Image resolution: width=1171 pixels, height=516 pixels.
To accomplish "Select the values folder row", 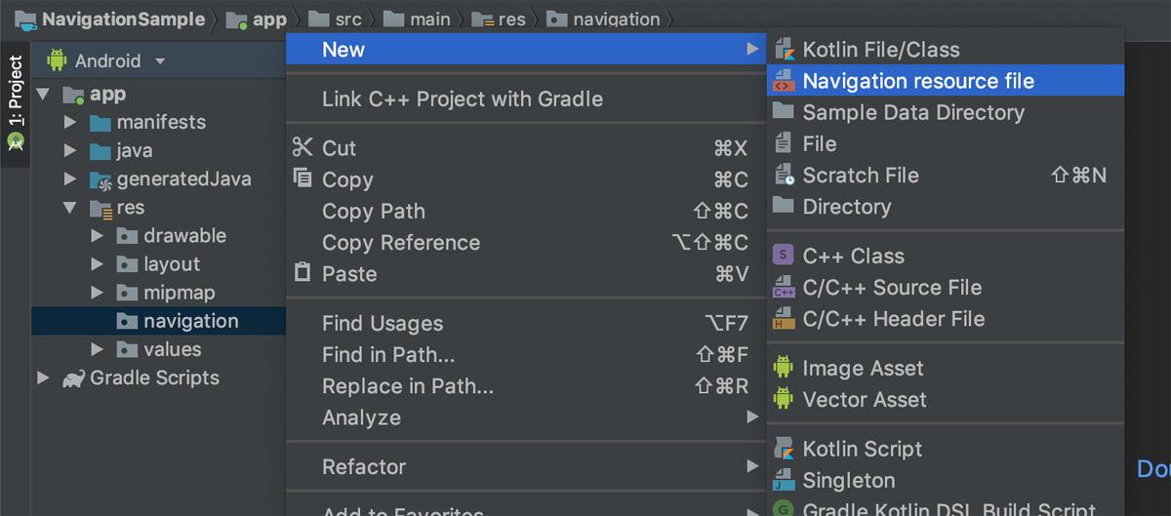I will 159,349.
